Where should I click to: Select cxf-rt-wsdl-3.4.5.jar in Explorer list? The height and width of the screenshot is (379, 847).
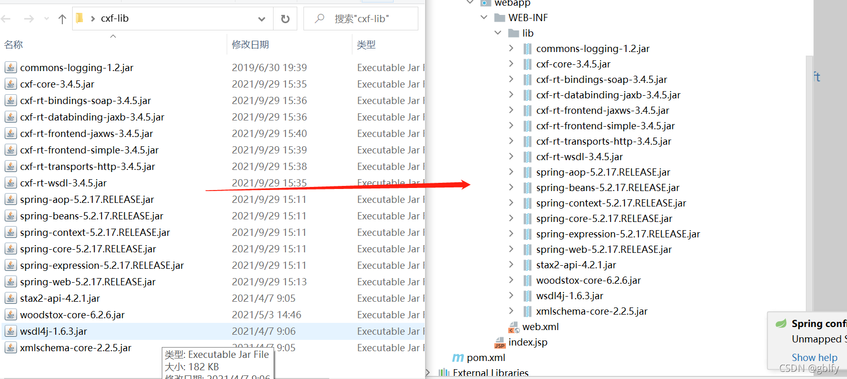click(63, 183)
